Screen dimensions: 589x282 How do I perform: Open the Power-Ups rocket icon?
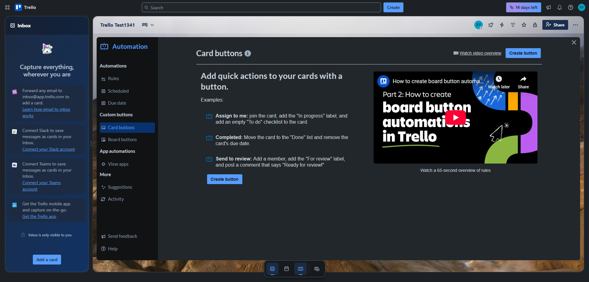click(x=491, y=25)
